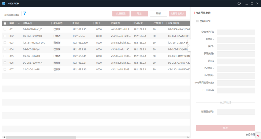Collapse the network parameters side panel arrow

click(189, 45)
